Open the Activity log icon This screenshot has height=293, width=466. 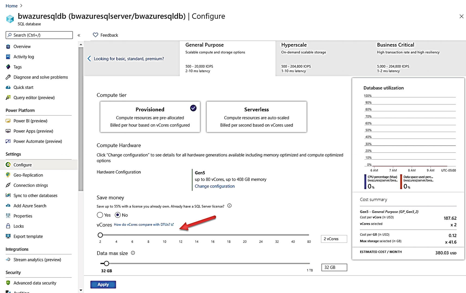(8, 57)
